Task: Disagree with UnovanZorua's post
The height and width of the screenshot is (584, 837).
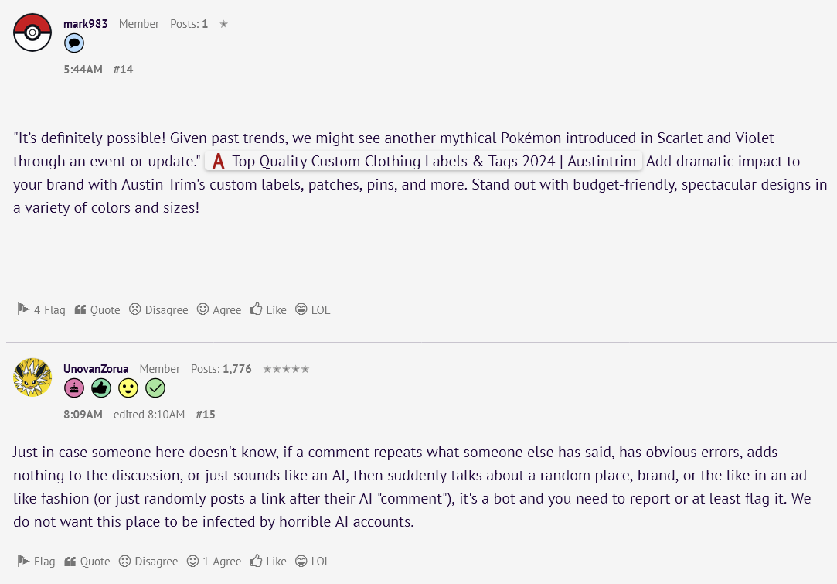Action: (148, 561)
